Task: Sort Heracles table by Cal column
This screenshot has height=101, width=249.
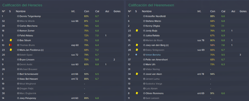Action: point(97,11)
